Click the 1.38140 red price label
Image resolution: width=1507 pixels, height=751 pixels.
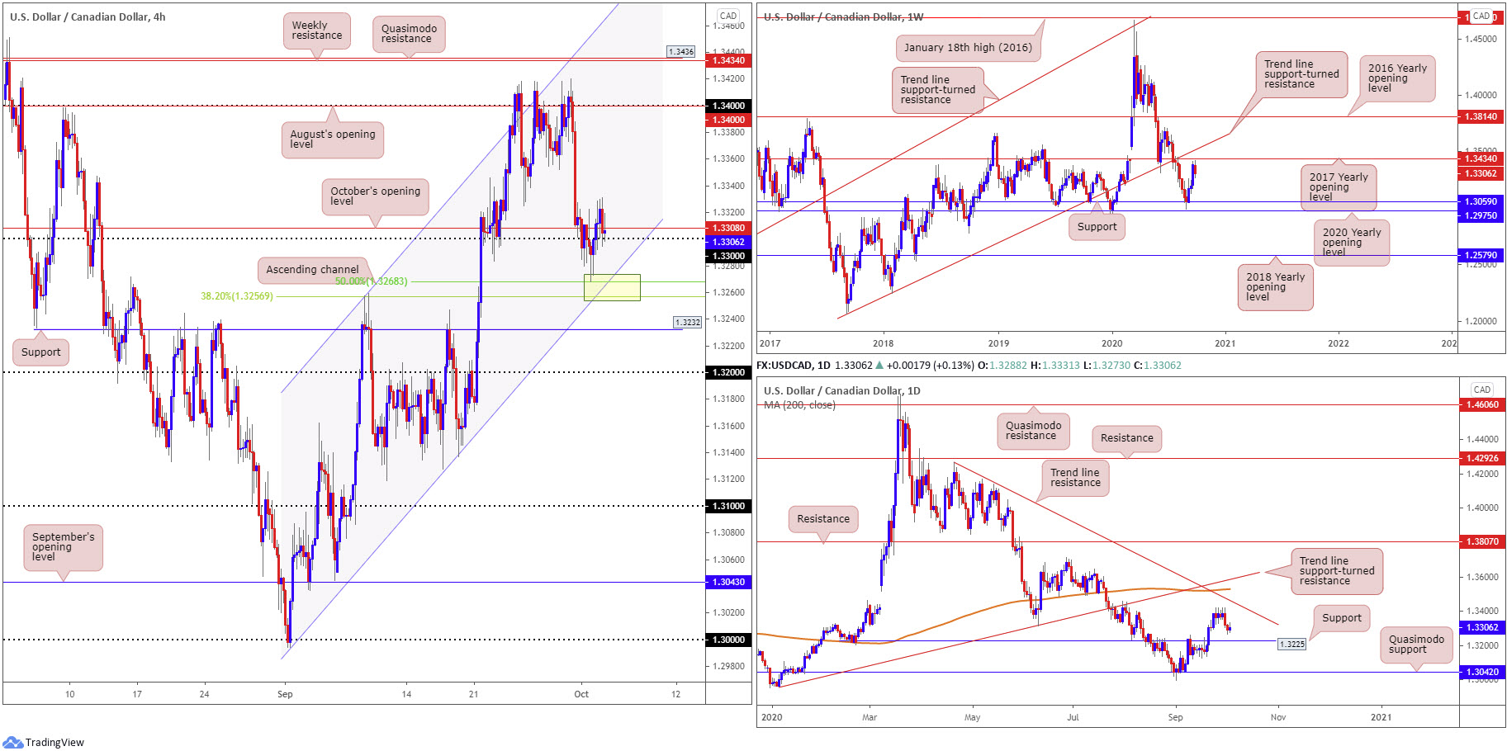pyautogui.click(x=1481, y=116)
